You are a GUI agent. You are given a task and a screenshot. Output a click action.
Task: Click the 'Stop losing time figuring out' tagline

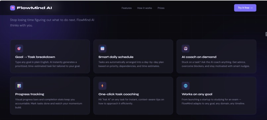[x=52, y=23]
